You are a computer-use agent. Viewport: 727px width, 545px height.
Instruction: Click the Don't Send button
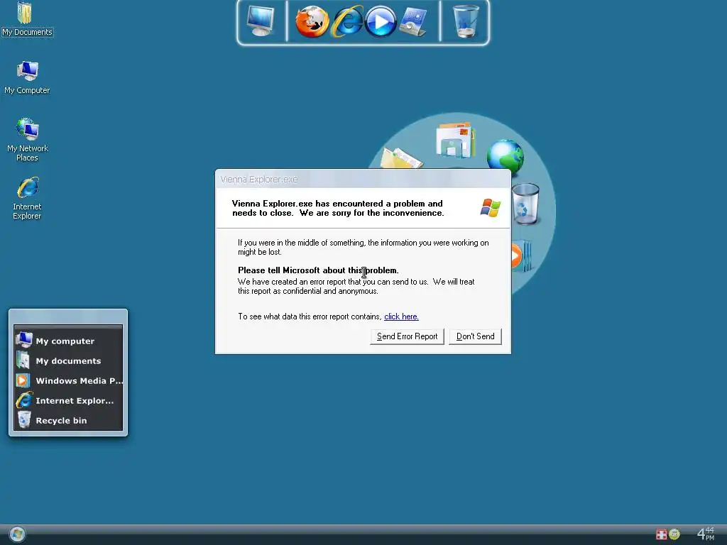tap(475, 336)
